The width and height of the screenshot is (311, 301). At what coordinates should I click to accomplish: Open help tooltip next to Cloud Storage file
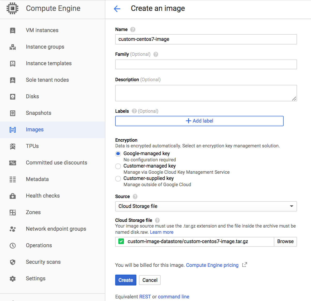(x=157, y=220)
